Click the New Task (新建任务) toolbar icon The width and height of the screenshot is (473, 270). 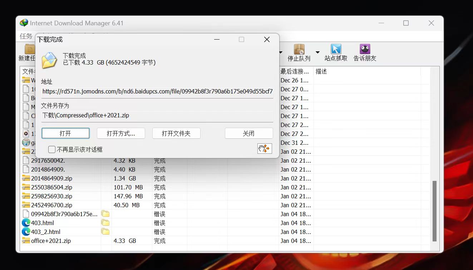click(29, 49)
